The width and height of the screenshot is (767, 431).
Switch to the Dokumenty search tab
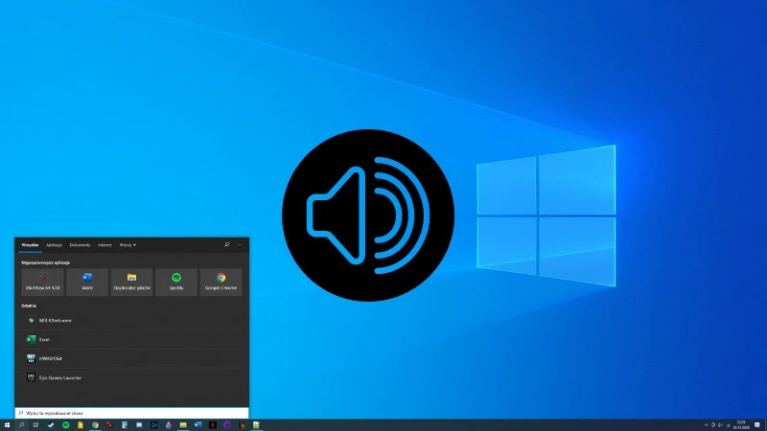(x=80, y=245)
